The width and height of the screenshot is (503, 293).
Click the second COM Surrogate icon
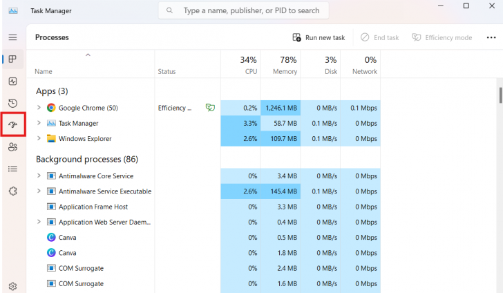[x=51, y=284]
